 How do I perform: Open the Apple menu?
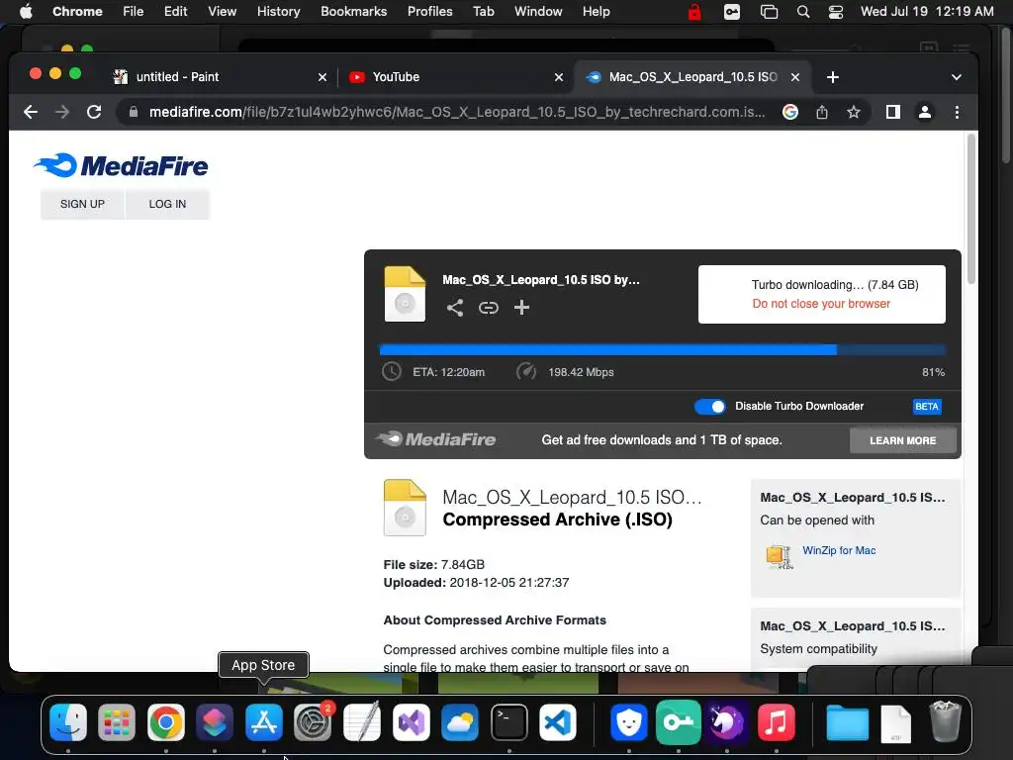point(26,12)
